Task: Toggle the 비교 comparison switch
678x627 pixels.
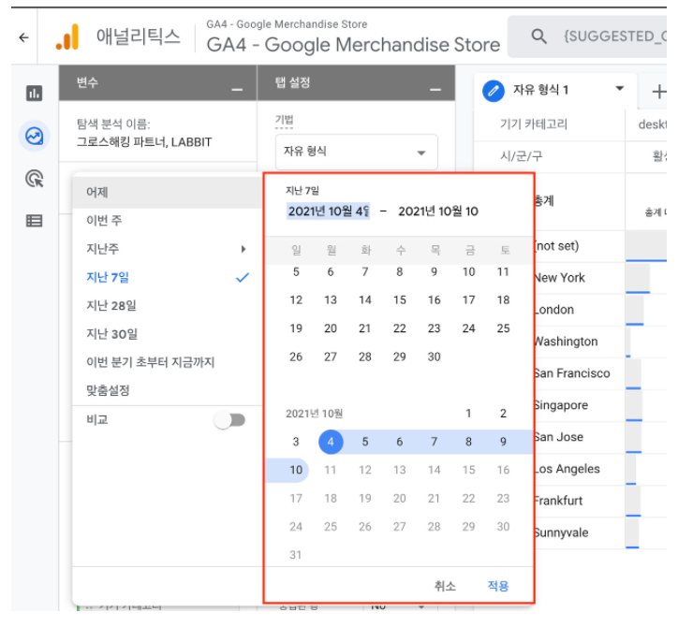Action: point(230,420)
